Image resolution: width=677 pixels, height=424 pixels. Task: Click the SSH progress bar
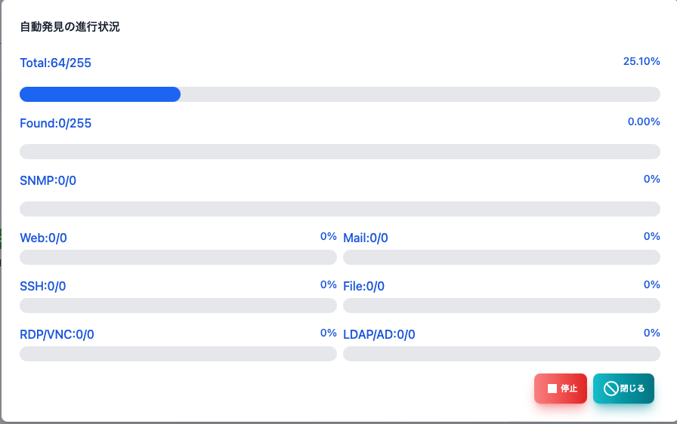(x=178, y=306)
